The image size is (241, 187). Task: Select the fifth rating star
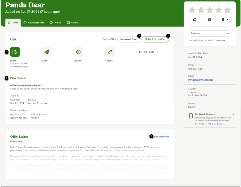click(x=227, y=10)
